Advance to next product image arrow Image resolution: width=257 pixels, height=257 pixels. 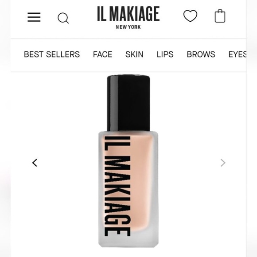(x=223, y=163)
